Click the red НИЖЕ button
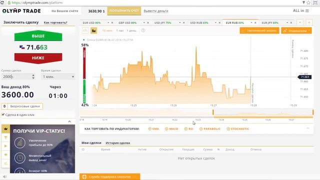 pos(38,58)
